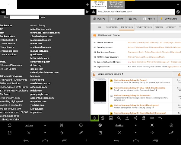Tap refresh icon in left bottom toolbar

click(x=10, y=125)
